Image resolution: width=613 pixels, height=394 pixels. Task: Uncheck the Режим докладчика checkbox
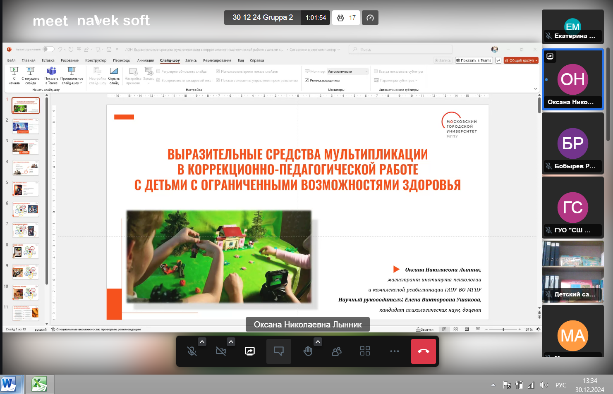tap(307, 80)
